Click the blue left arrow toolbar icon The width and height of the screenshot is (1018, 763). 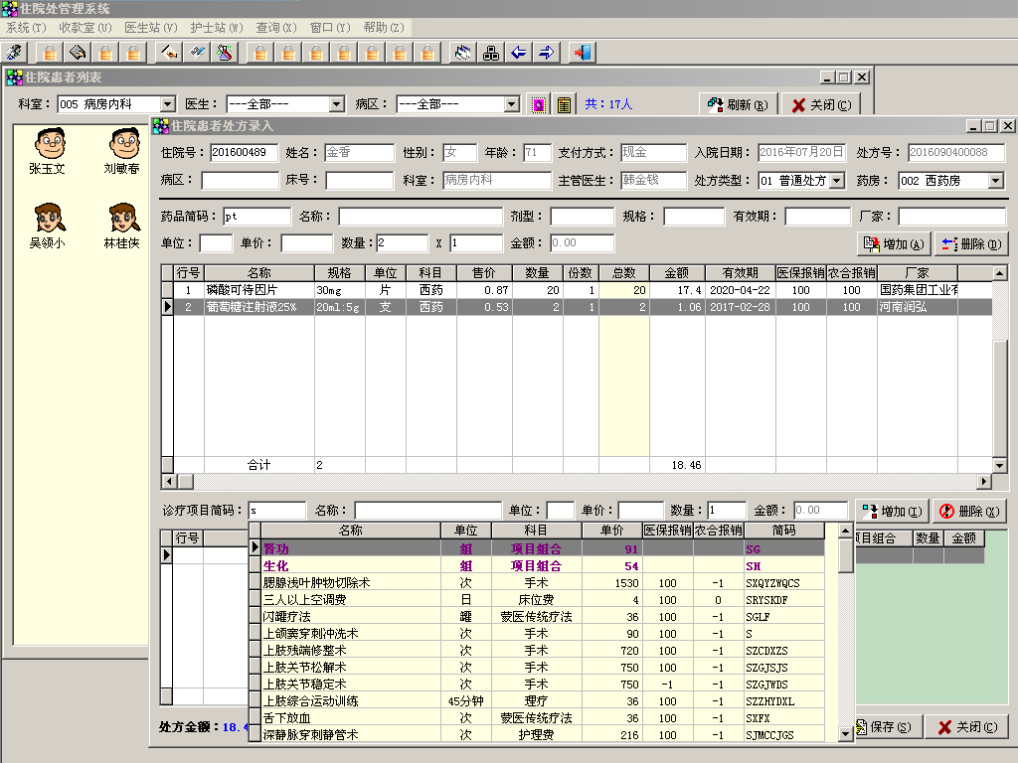point(518,53)
